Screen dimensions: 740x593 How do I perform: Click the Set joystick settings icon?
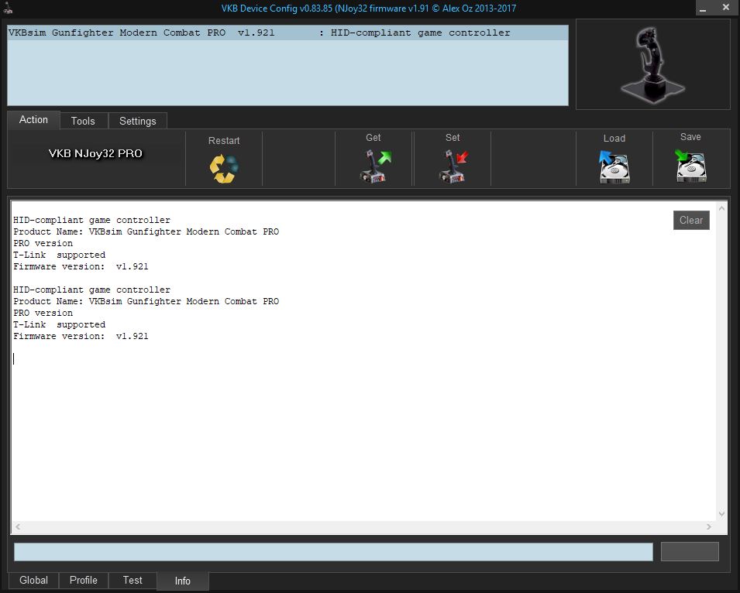[x=453, y=166]
